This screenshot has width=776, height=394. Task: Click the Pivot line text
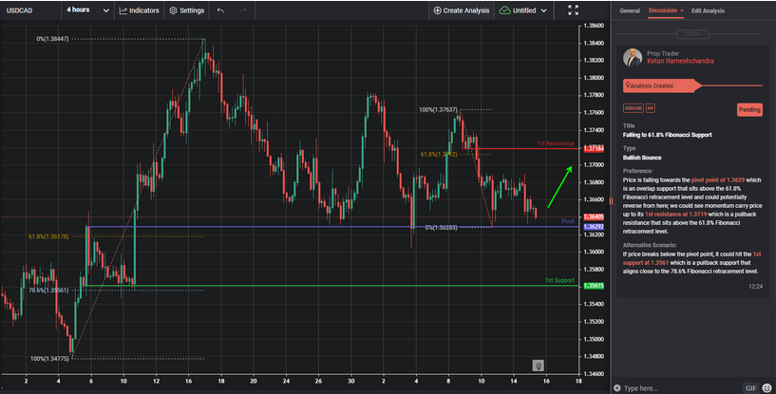click(568, 221)
